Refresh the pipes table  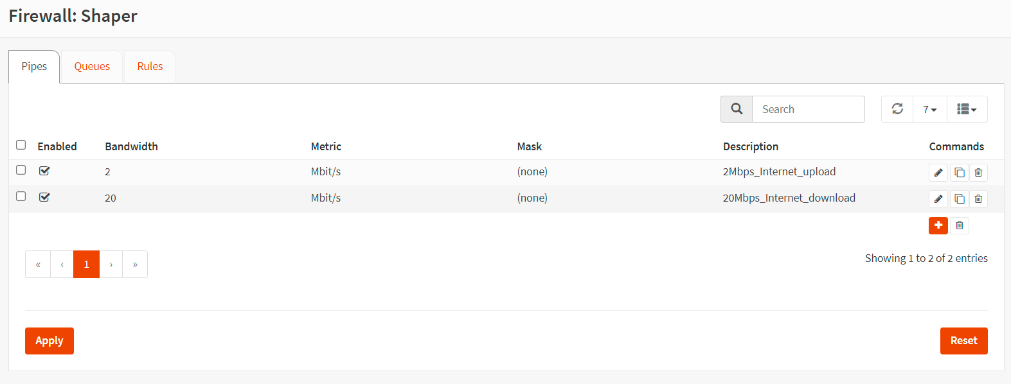tap(897, 109)
